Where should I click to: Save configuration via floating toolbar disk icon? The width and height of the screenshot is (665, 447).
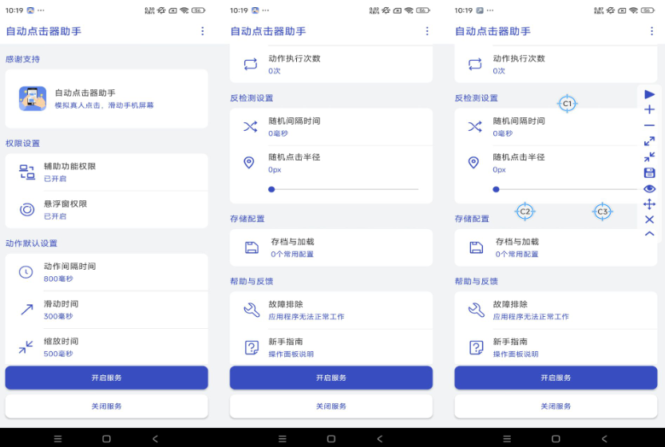click(649, 172)
